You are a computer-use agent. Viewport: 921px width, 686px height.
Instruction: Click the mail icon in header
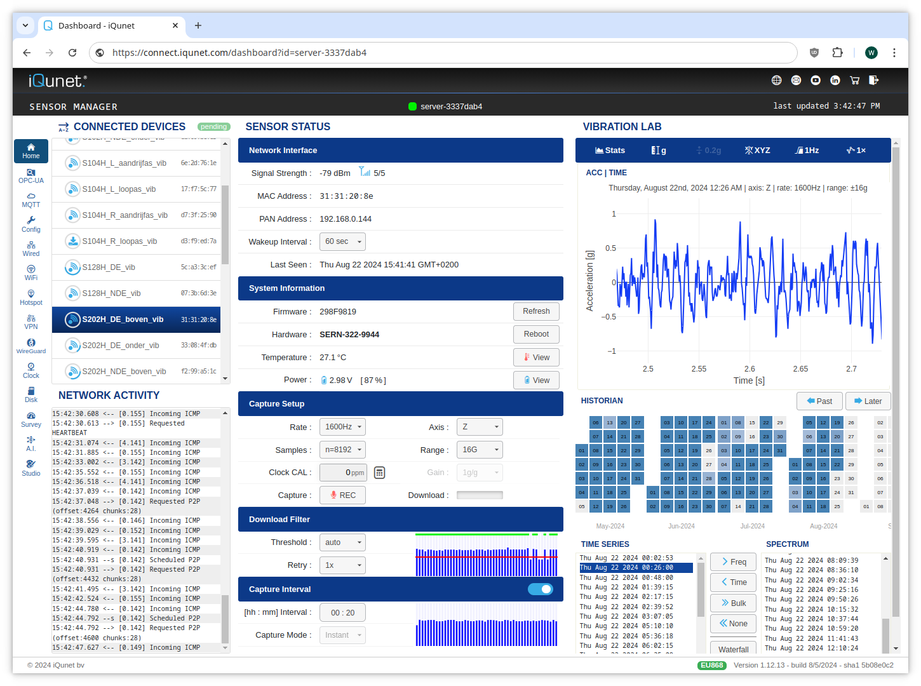[796, 80]
